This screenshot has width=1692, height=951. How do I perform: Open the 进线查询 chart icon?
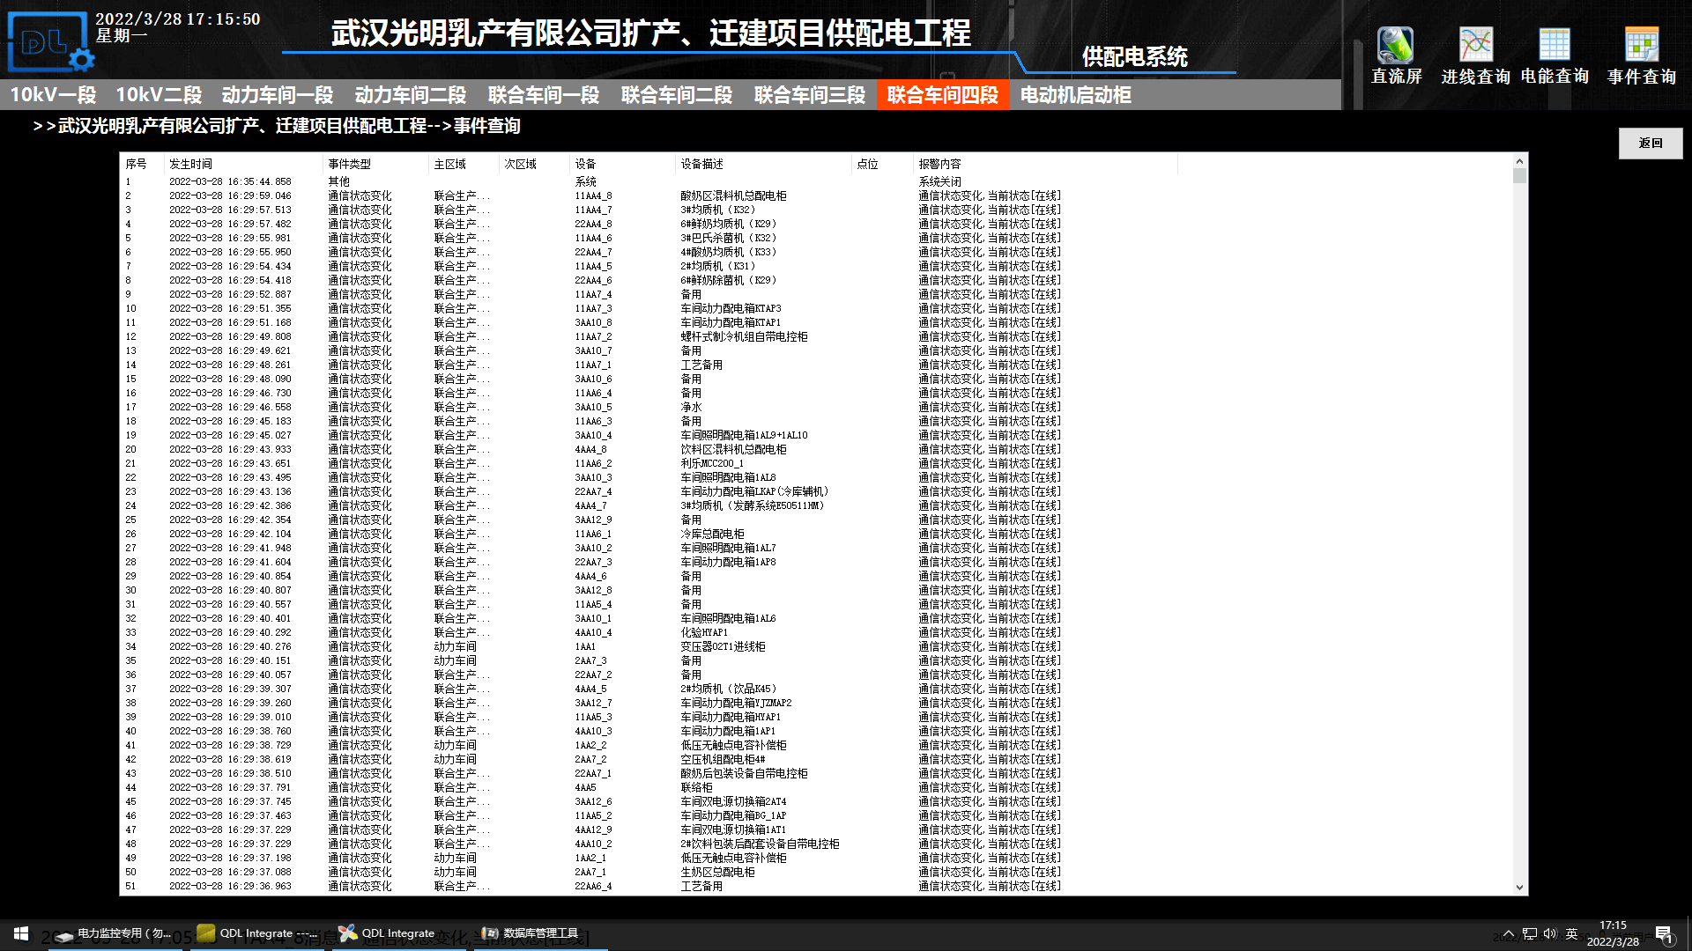coord(1475,46)
